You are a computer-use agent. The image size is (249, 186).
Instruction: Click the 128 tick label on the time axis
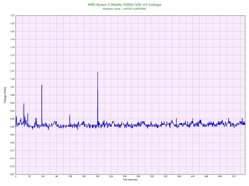click(70, 176)
